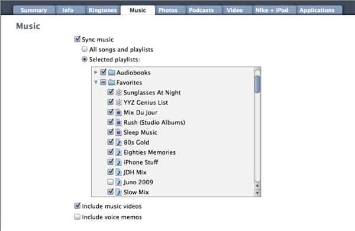Uncheck the Audiobooks folder checkbox
The image size is (355, 231).
(103, 72)
